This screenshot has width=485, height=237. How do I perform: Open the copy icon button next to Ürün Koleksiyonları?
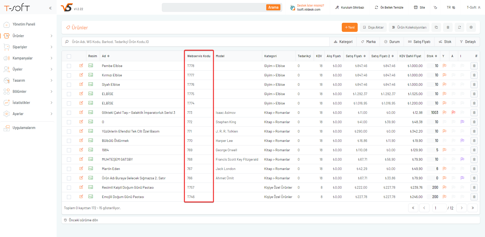click(x=436, y=27)
